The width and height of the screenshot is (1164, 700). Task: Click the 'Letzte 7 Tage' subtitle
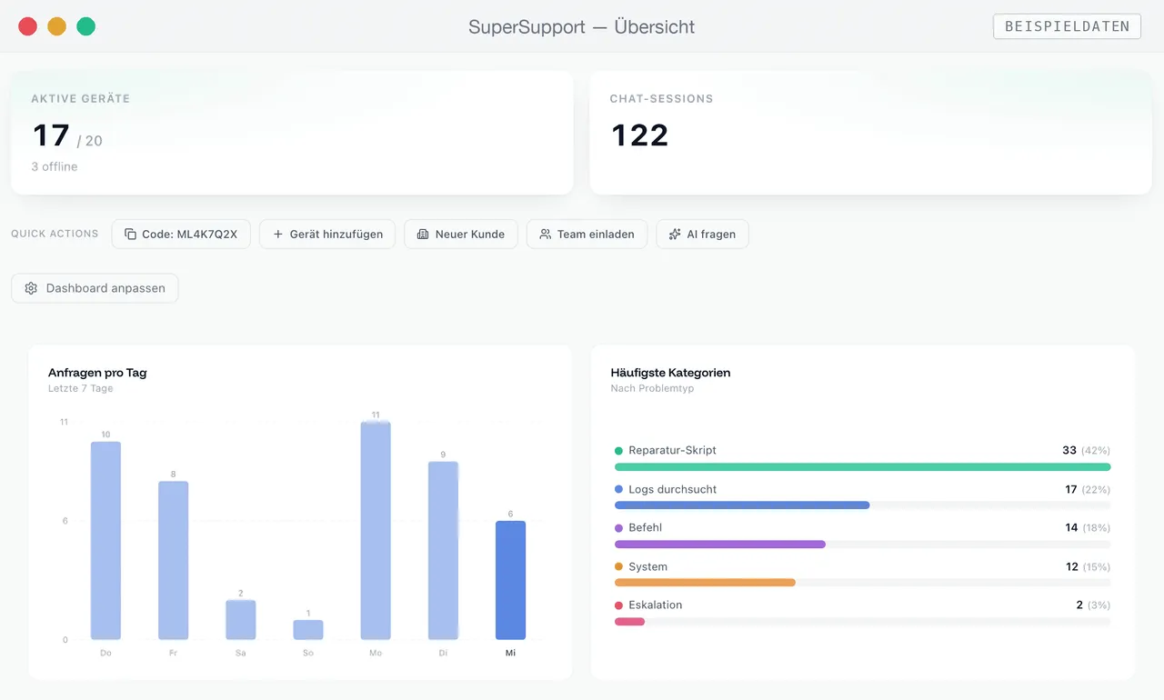pyautogui.click(x=81, y=389)
